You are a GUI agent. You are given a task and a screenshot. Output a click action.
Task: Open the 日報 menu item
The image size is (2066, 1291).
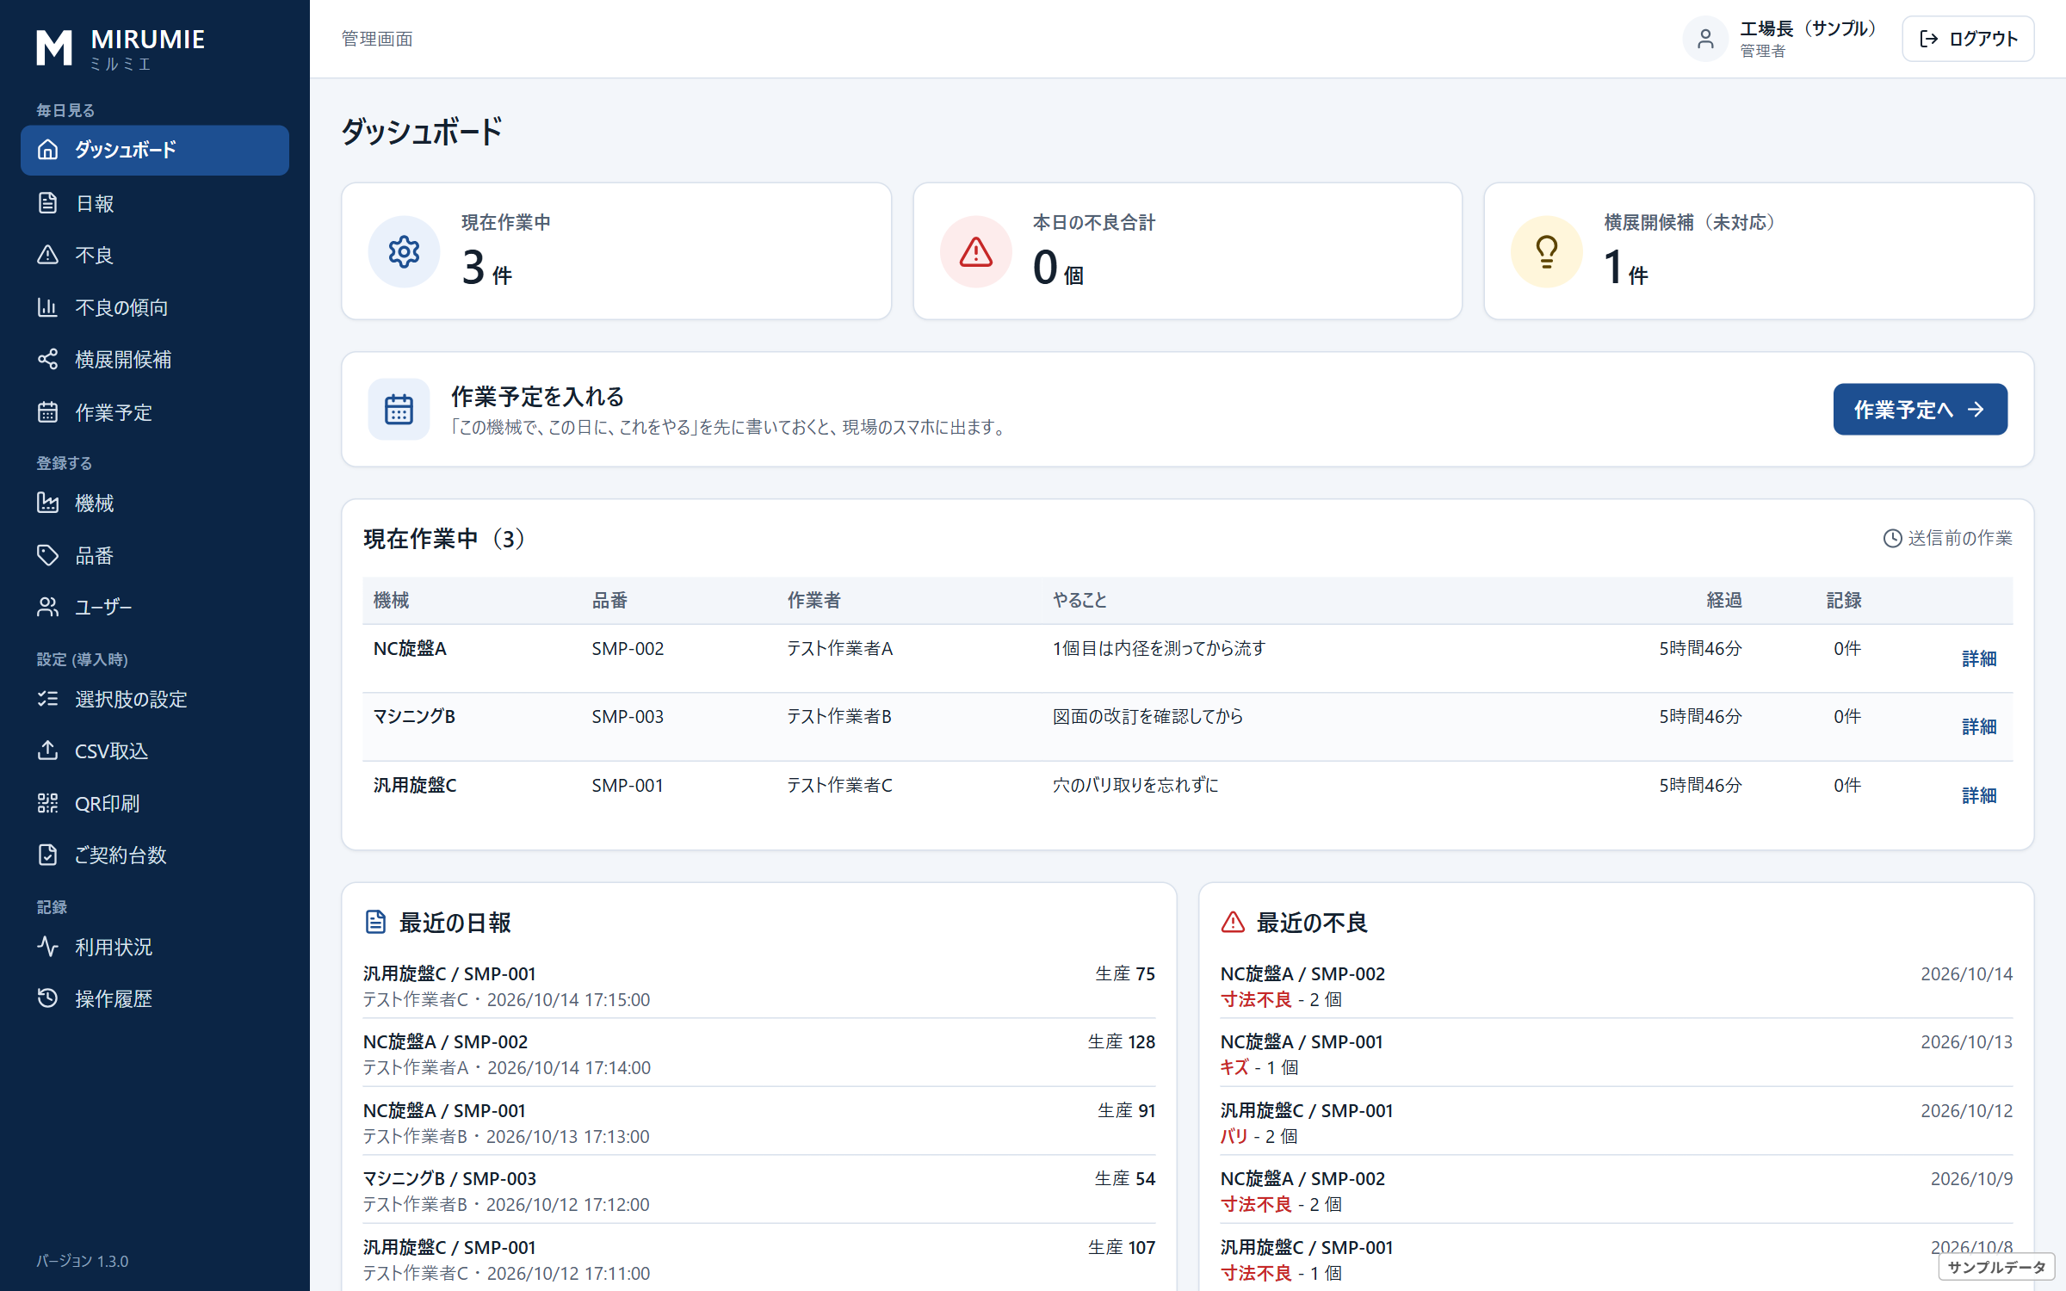[155, 203]
